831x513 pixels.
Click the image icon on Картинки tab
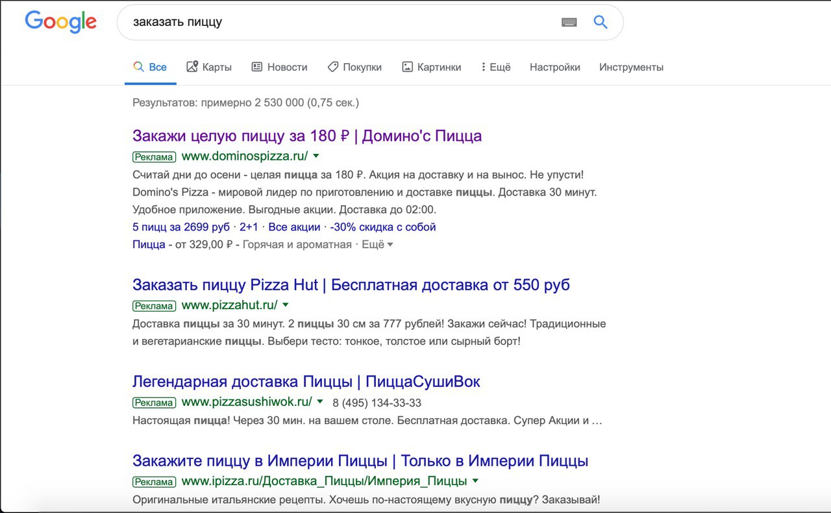408,66
